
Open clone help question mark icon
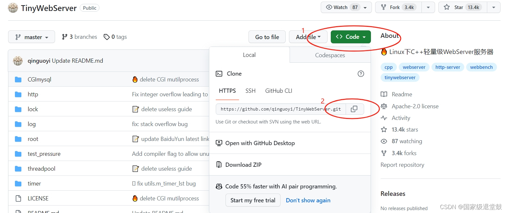(x=361, y=74)
